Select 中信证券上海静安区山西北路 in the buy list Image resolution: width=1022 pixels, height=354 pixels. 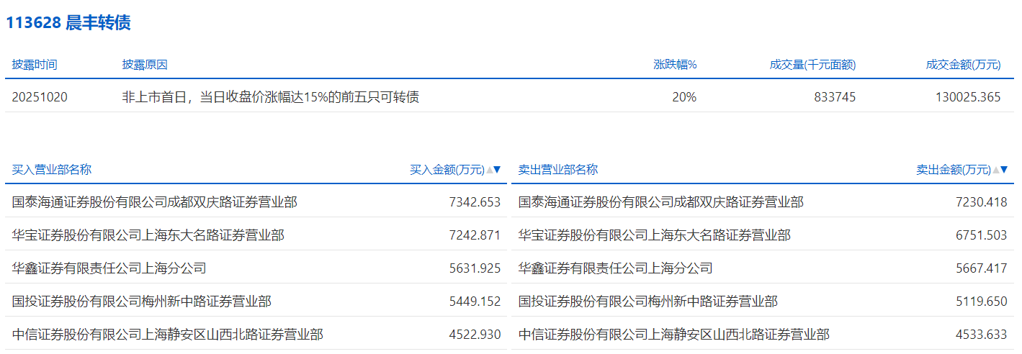[168, 335]
